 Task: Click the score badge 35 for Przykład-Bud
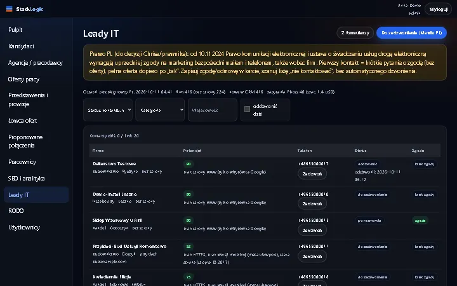click(189, 247)
